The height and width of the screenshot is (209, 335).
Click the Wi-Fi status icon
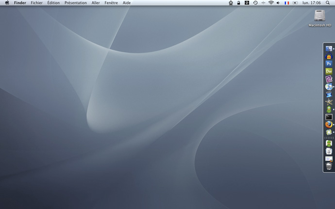point(270,3)
